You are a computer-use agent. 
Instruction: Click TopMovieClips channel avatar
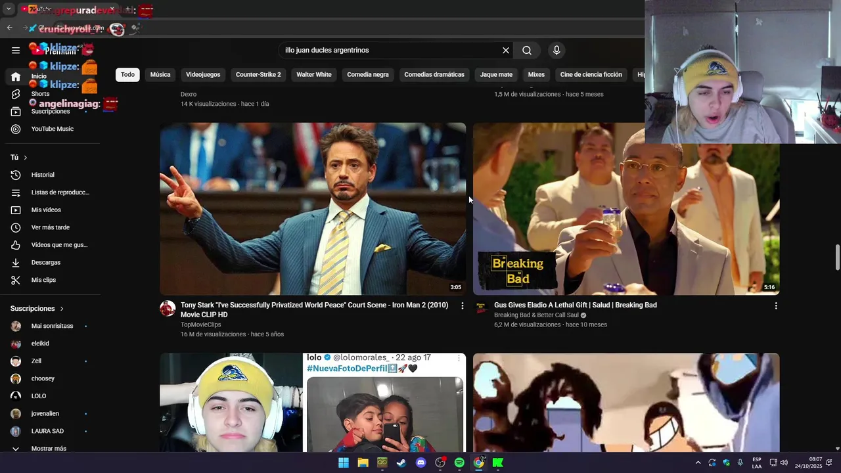pyautogui.click(x=168, y=308)
